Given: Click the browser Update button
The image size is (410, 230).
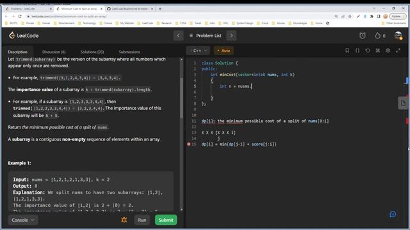Looking at the screenshot, I should (x=397, y=16).
